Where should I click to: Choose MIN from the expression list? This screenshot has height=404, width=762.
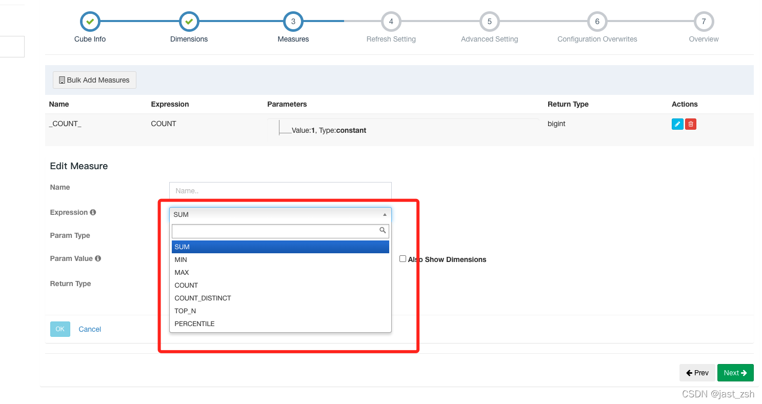click(x=280, y=259)
